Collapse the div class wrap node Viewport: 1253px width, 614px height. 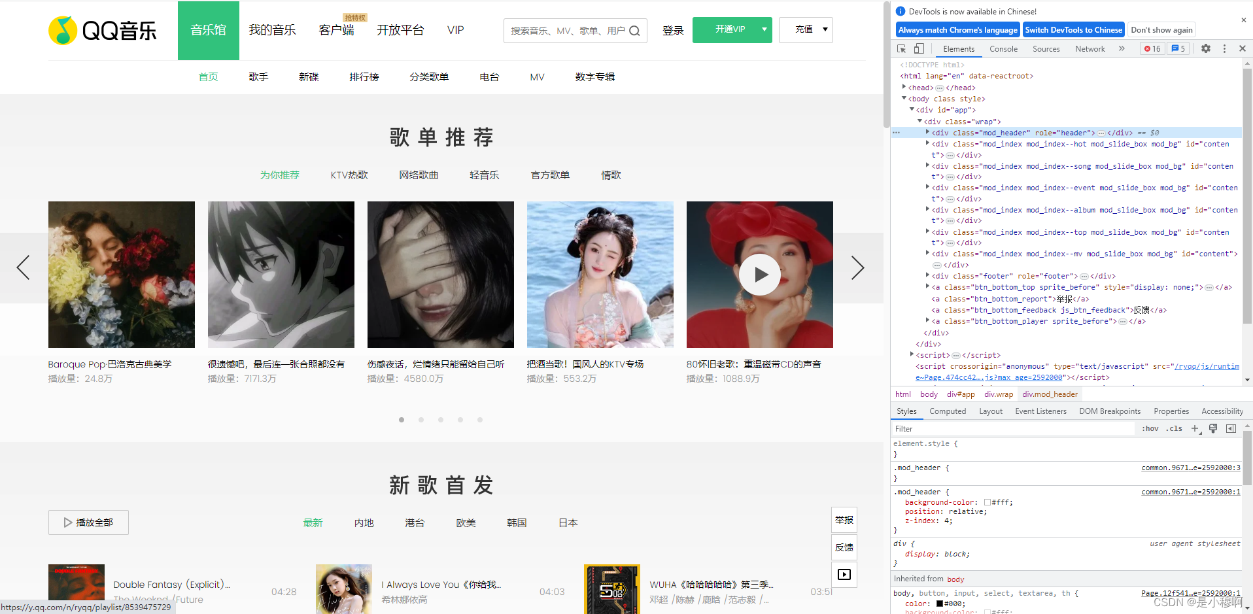coord(919,121)
